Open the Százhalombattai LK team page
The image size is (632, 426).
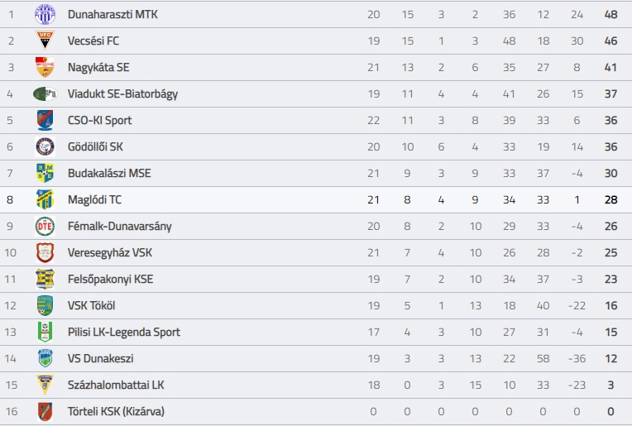[x=116, y=385]
